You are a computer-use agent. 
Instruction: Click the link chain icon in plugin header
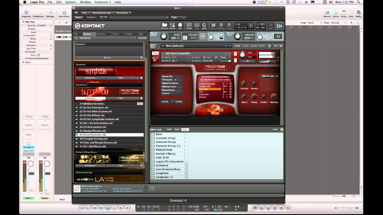pyautogui.click(x=76, y=13)
